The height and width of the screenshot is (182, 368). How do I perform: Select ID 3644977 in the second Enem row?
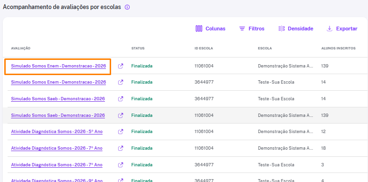[x=204, y=82]
